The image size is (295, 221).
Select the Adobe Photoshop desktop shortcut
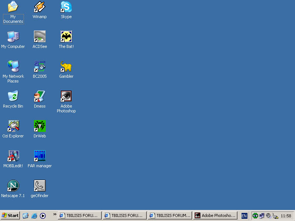point(66,102)
